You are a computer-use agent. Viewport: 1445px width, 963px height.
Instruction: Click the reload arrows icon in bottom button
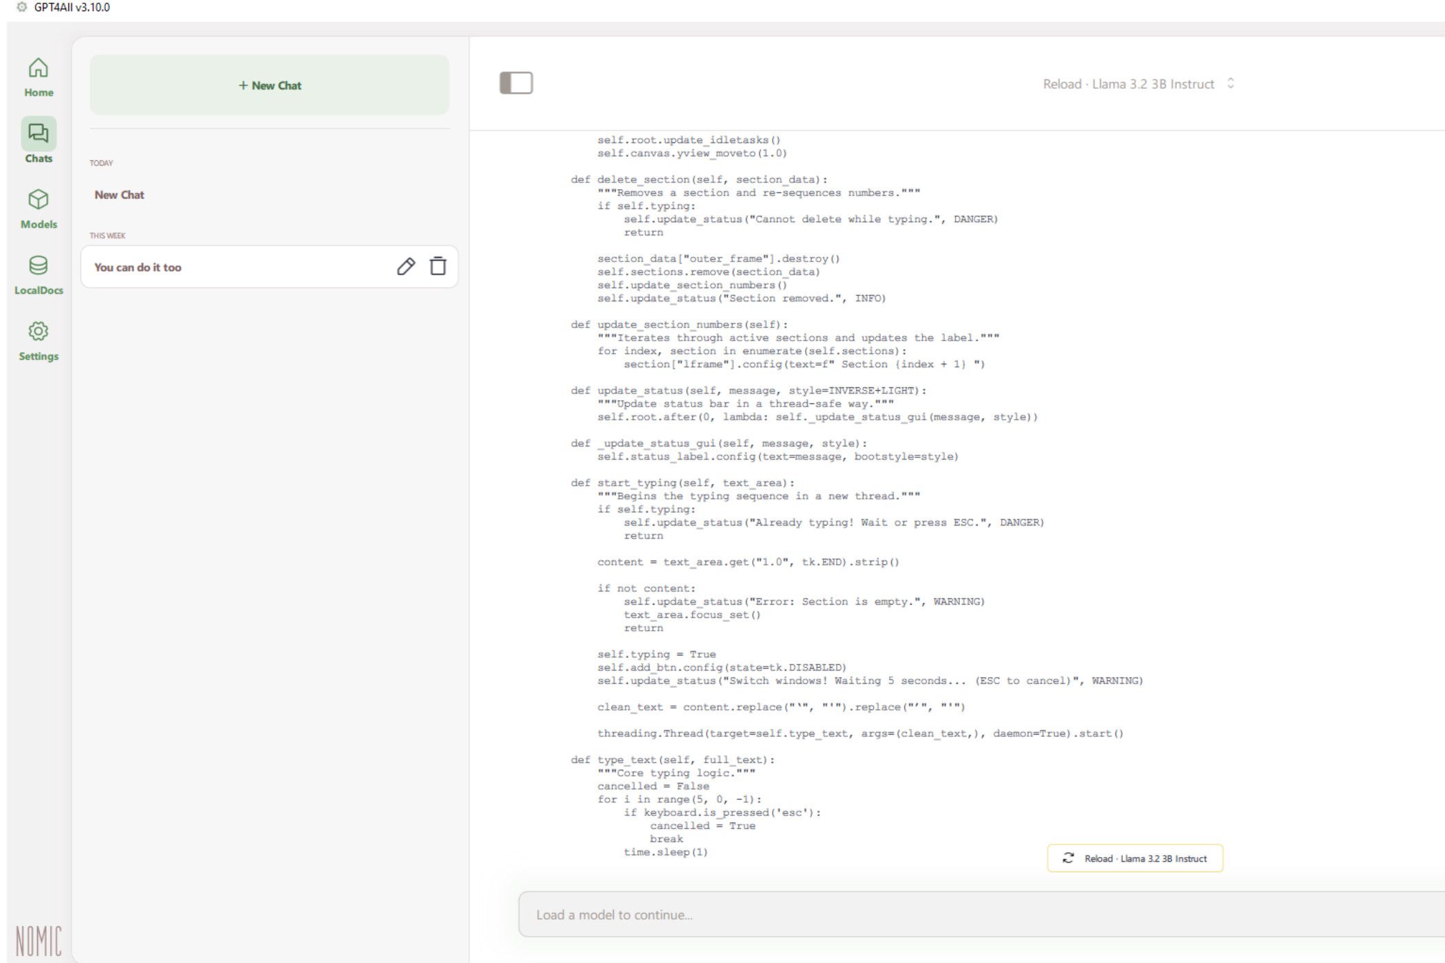[x=1068, y=858]
